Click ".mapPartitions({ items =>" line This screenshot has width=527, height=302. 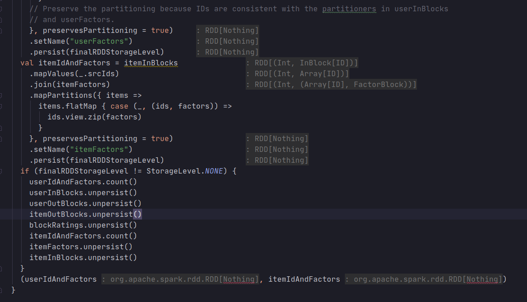[x=85, y=96]
